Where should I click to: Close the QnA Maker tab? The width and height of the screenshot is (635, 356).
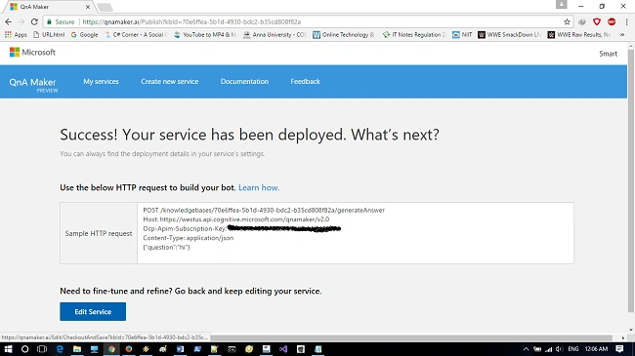pos(88,7)
